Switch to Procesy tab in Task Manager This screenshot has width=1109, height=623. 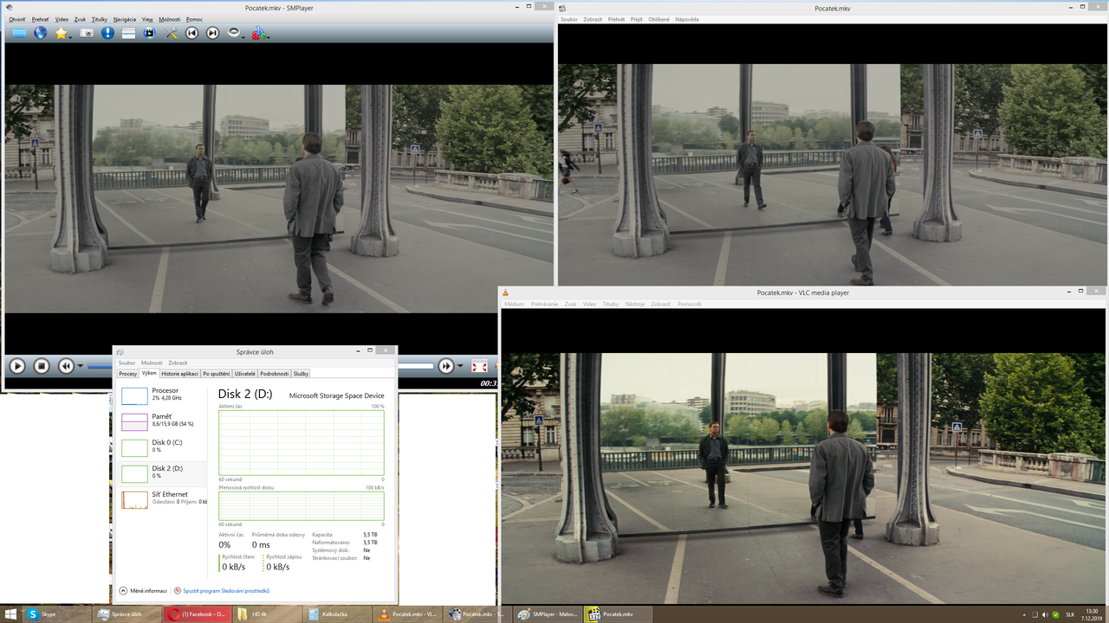pyautogui.click(x=127, y=373)
